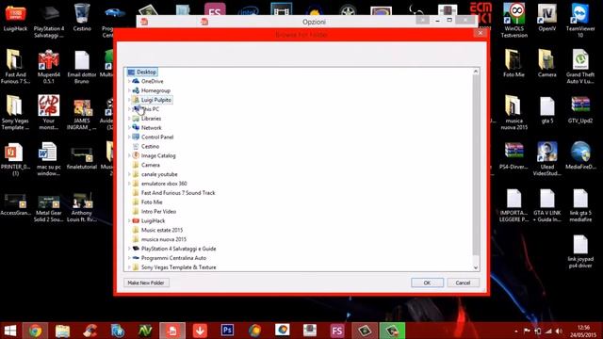Select OneDrive in the folder tree
The height and width of the screenshot is (339, 603).
[x=152, y=81]
